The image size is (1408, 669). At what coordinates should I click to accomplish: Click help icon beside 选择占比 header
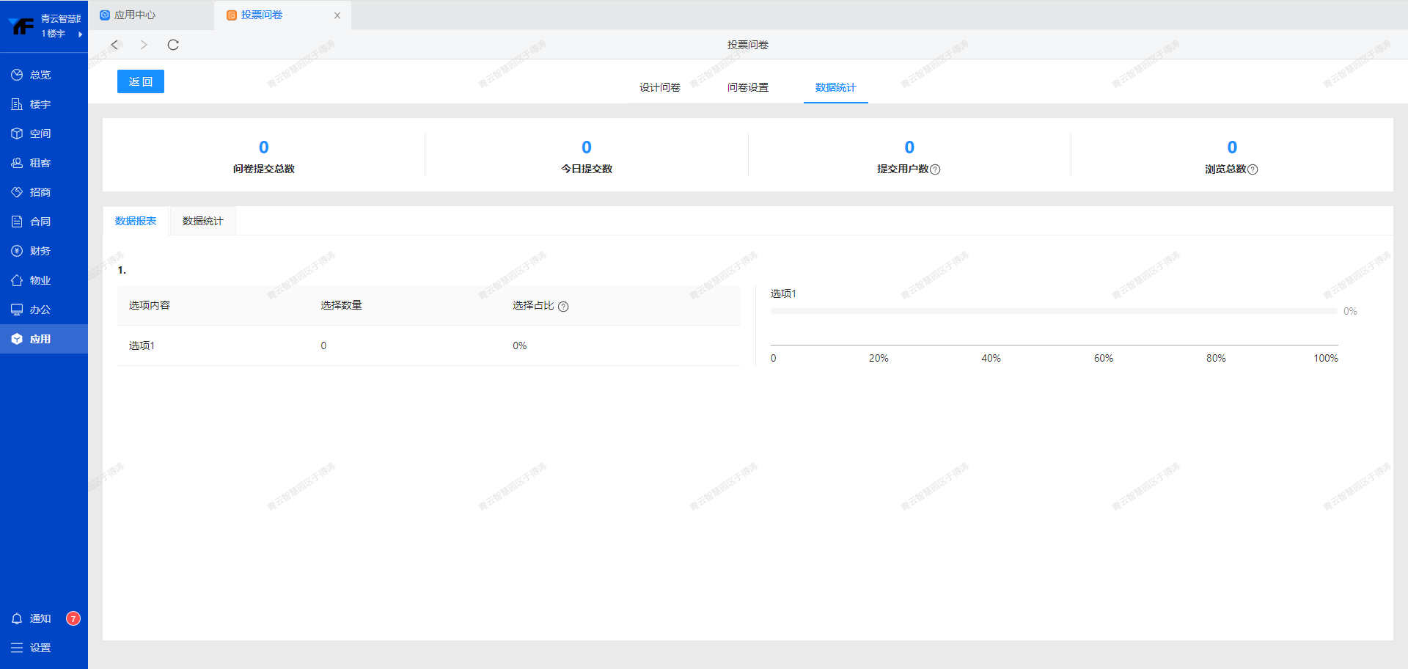tap(563, 307)
